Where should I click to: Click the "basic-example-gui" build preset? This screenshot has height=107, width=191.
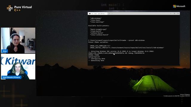[x=98, y=29]
